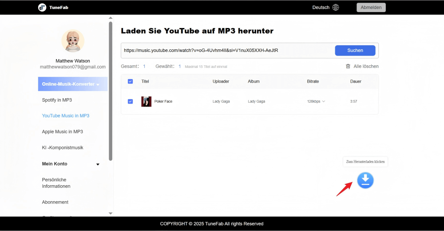Go to Apple Music in MP3

tap(62, 131)
